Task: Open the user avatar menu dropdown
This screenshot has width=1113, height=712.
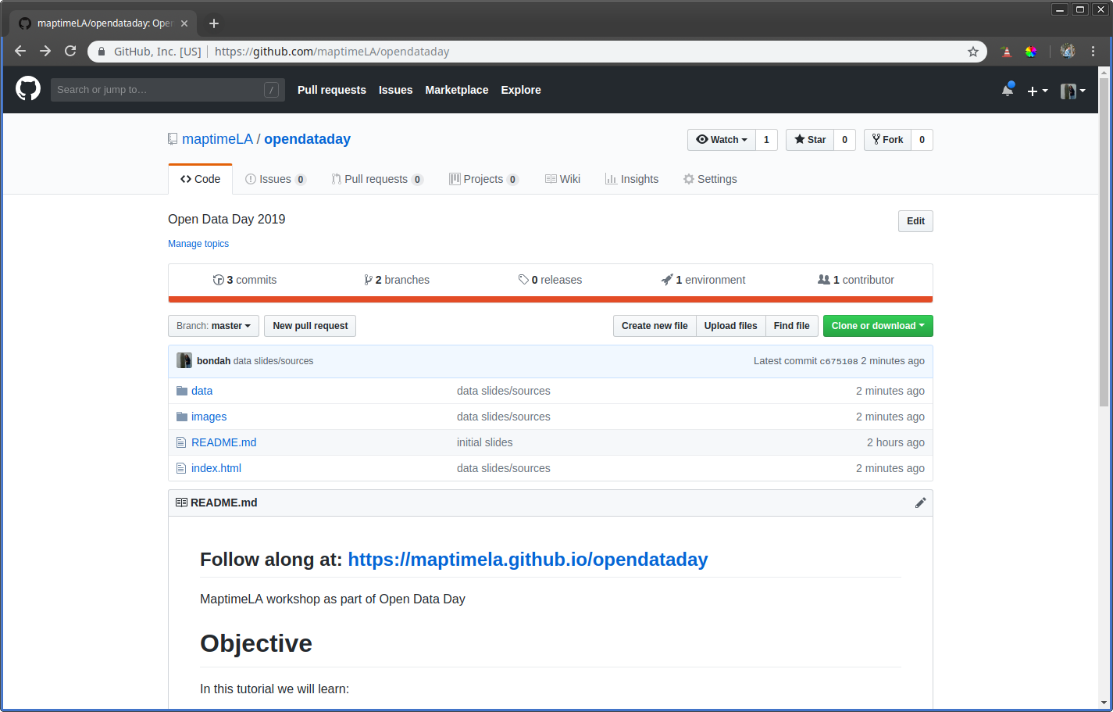Action: pyautogui.click(x=1073, y=91)
